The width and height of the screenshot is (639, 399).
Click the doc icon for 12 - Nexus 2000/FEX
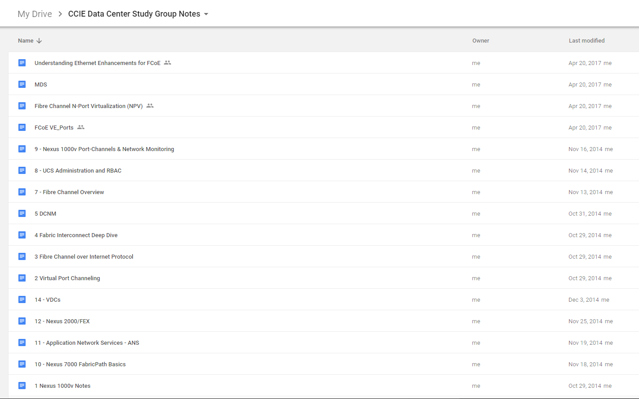point(22,321)
